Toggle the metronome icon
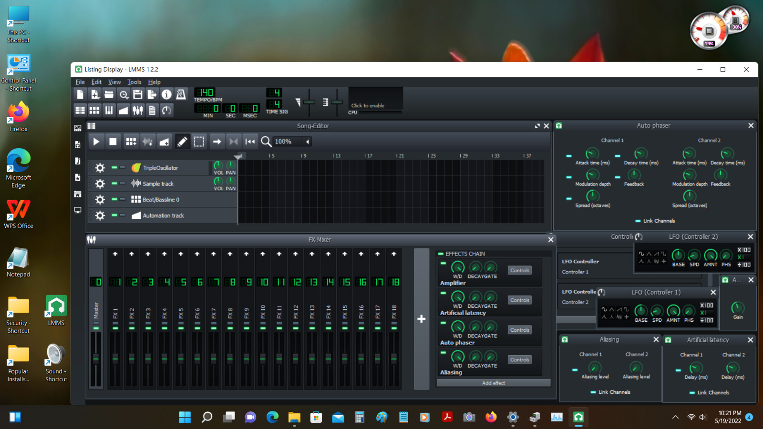Screen dimensions: 763x429 [x=181, y=94]
